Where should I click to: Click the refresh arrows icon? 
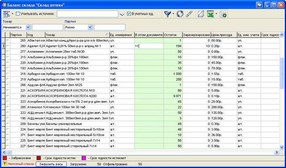(180, 14)
